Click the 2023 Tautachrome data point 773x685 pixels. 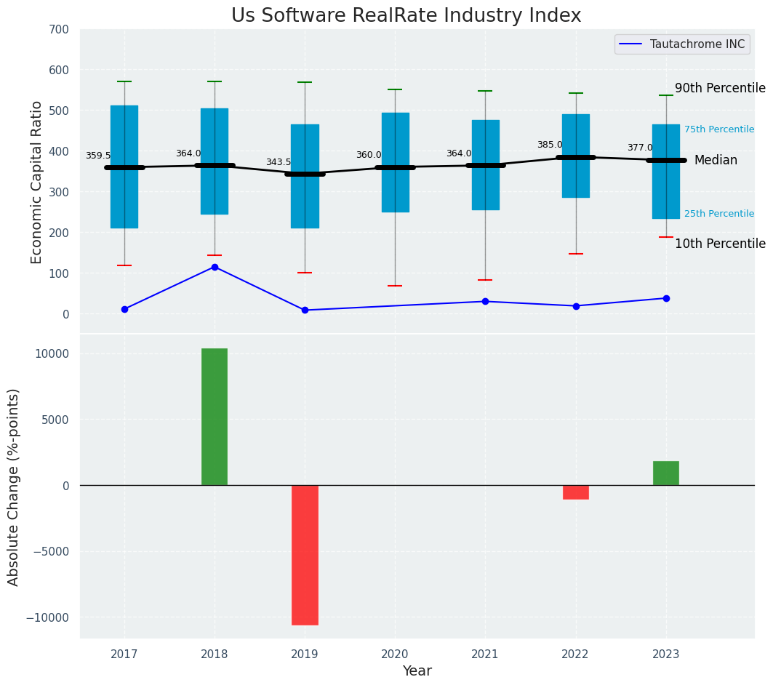(666, 298)
